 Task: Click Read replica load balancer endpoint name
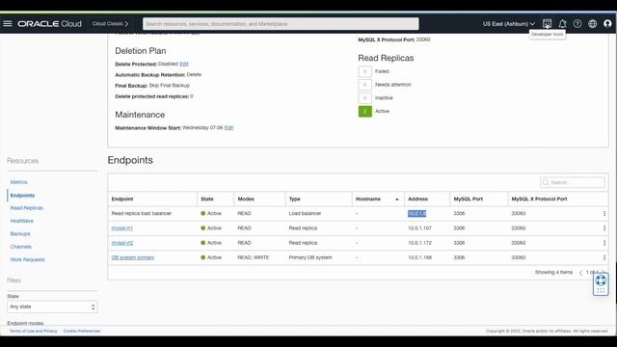point(142,213)
